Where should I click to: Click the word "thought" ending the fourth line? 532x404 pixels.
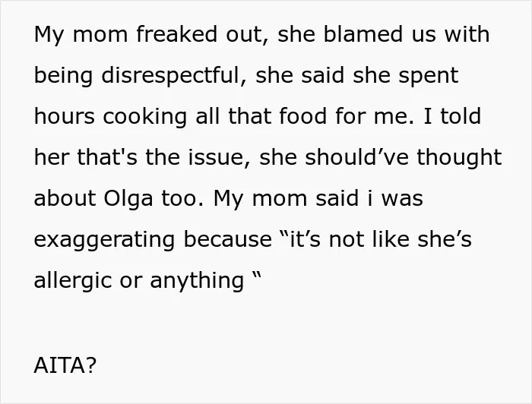click(459, 158)
